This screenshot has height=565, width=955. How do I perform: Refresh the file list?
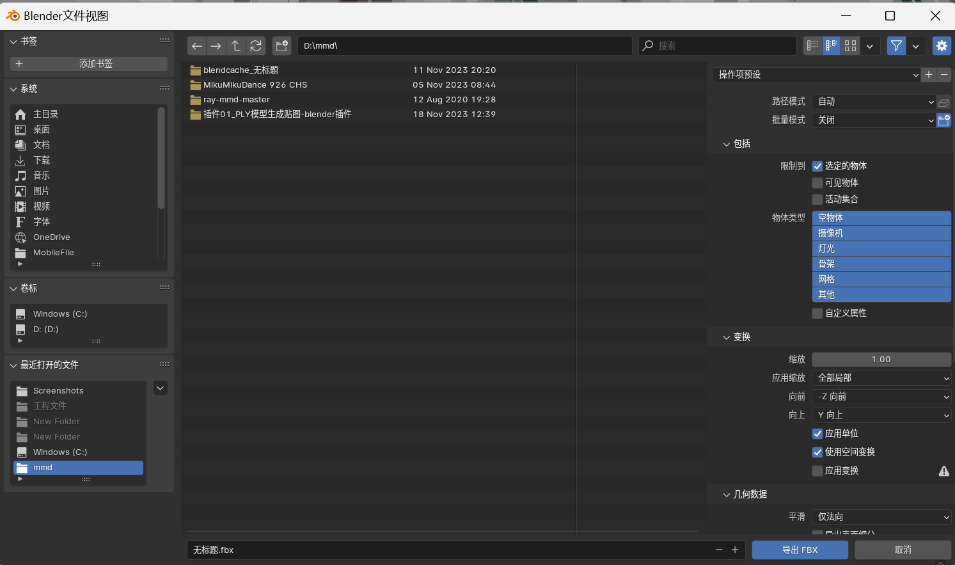coord(256,46)
